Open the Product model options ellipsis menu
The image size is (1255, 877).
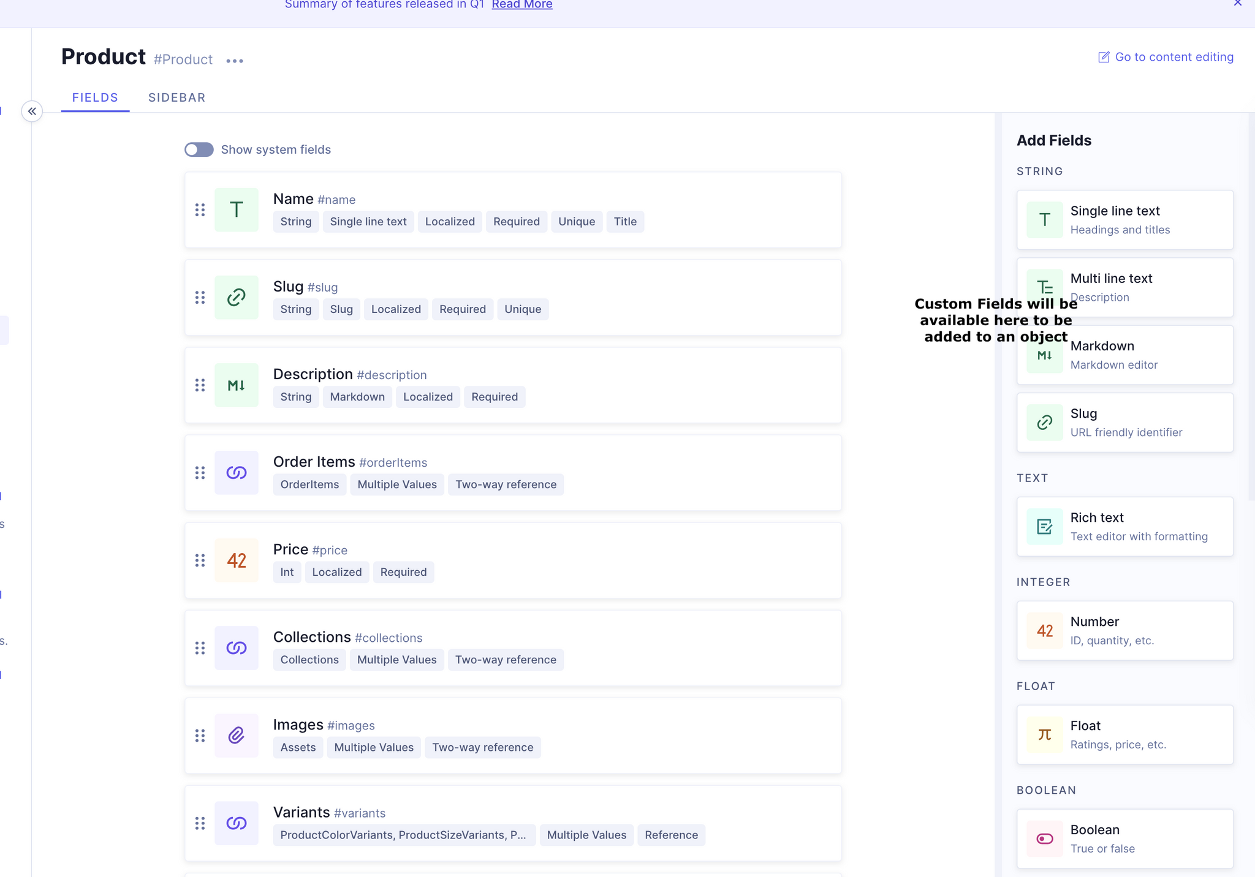[x=235, y=61]
